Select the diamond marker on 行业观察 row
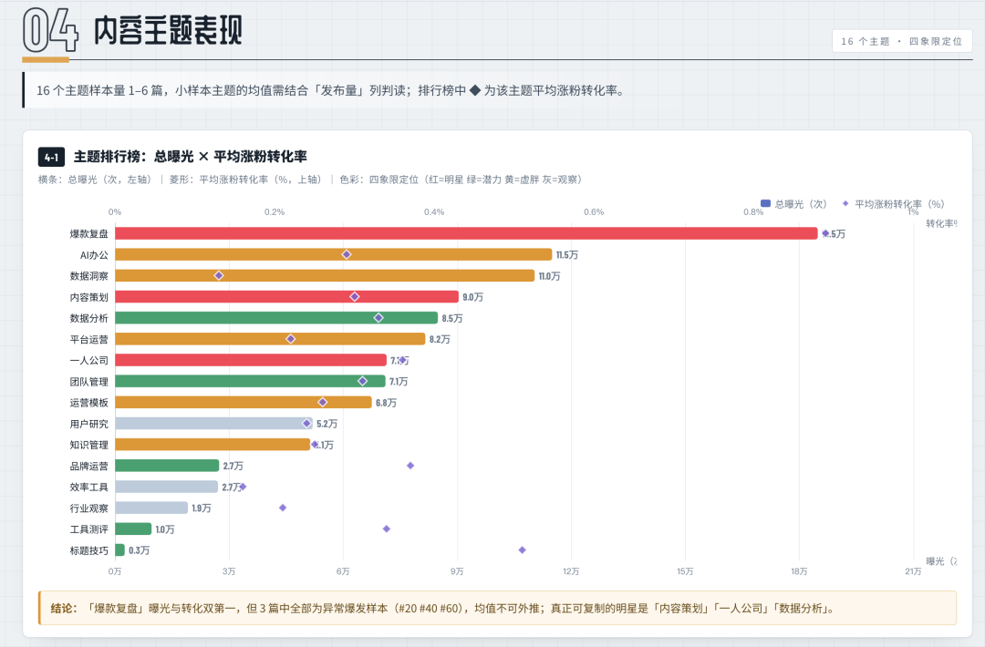This screenshot has height=647, width=985. [x=283, y=508]
